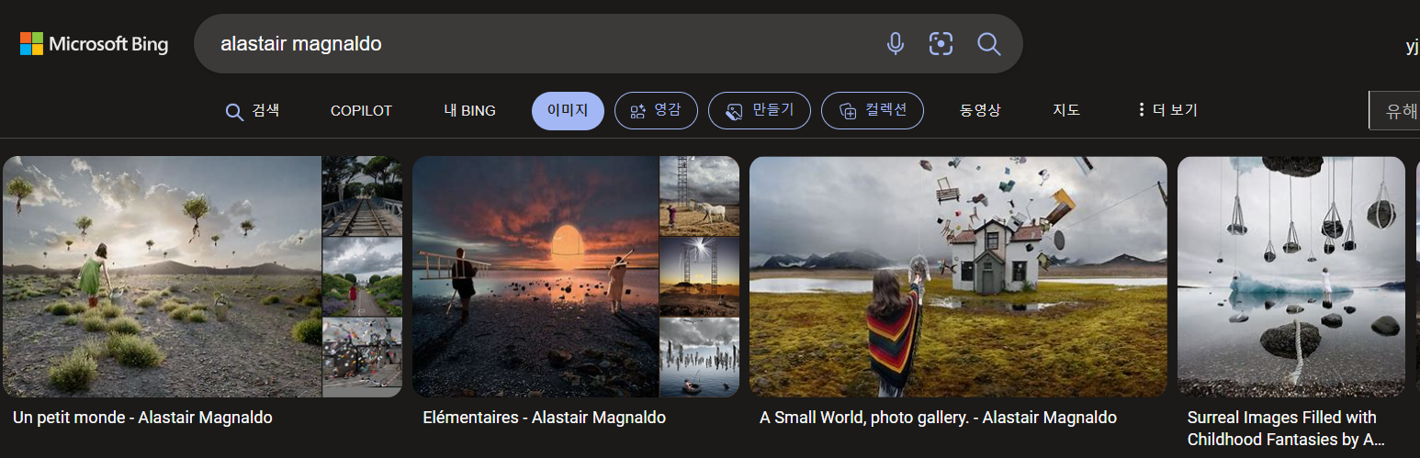Start voice search with microphone icon
1420x458 pixels.
coord(896,43)
